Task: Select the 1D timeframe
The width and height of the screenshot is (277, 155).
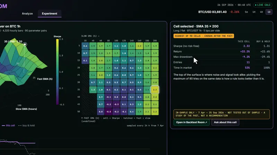Action: (269, 12)
